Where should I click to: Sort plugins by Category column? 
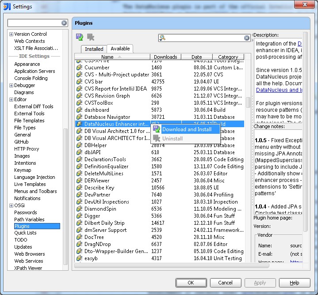228,57
